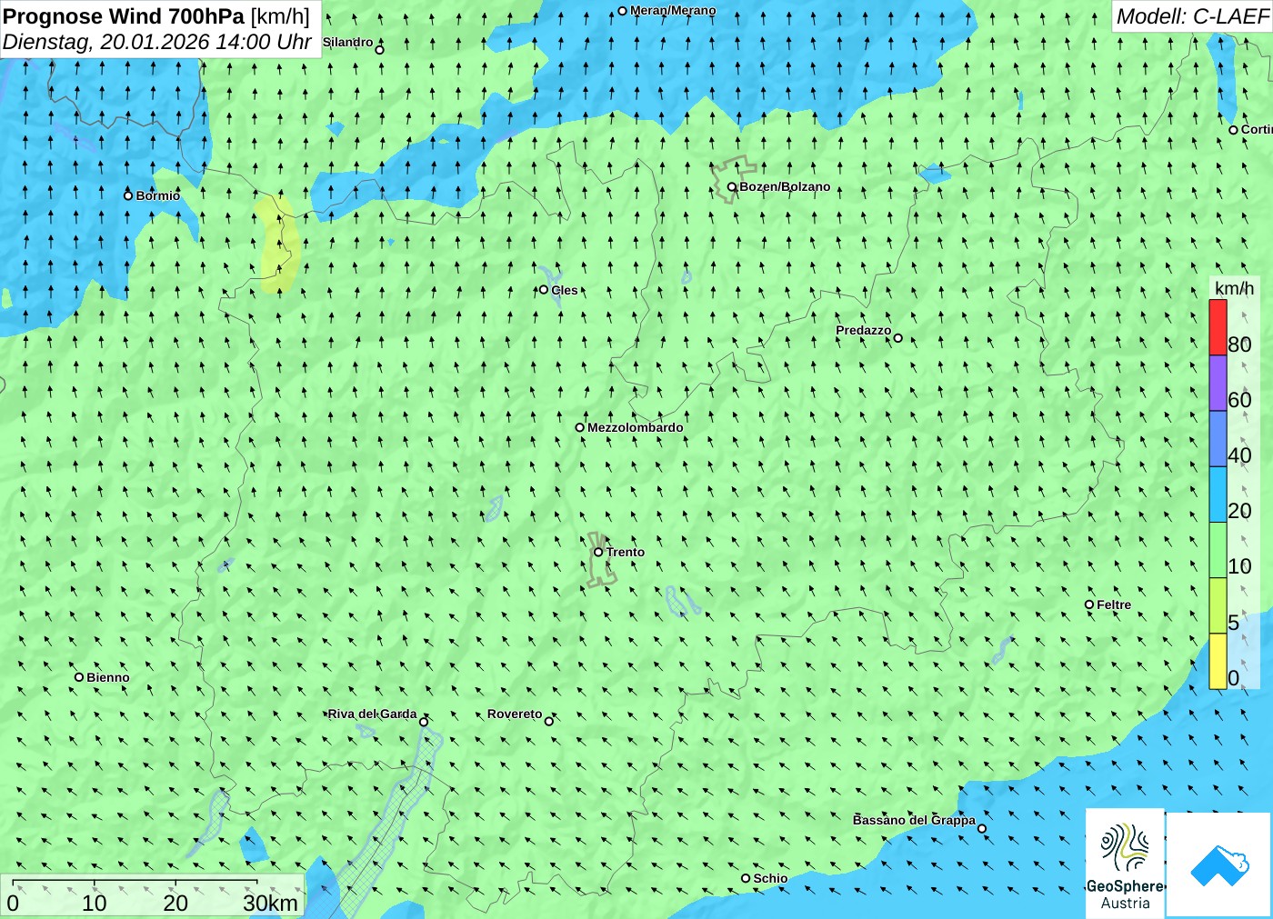The height and width of the screenshot is (919, 1273).
Task: Click the Predazzo city marker
Action: (x=897, y=338)
